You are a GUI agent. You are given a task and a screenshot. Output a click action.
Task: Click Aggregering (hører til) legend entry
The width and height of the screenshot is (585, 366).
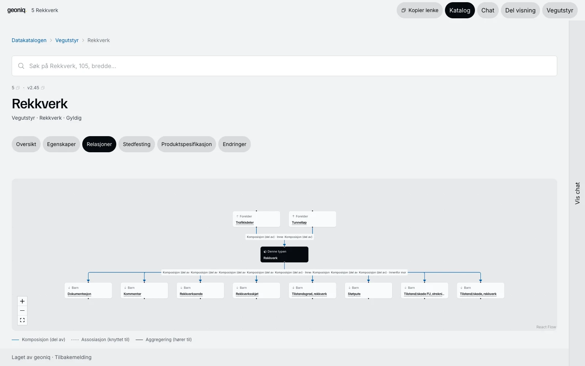tap(164, 340)
